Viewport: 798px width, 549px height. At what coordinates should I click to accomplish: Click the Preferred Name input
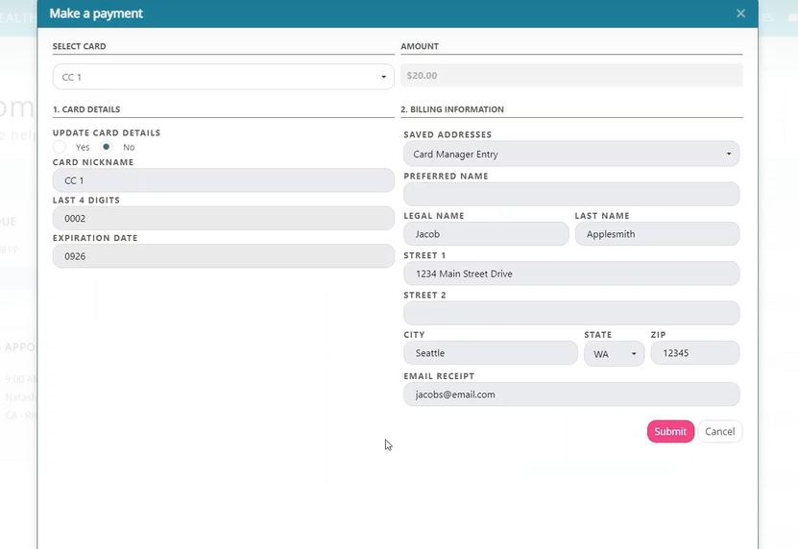571,194
